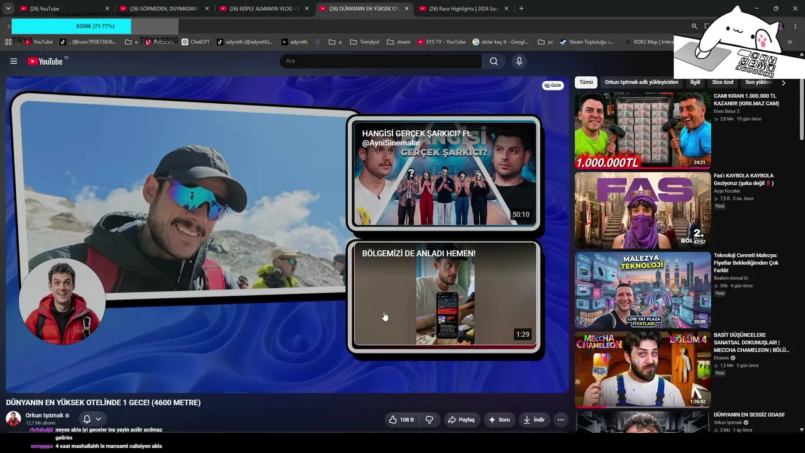Open the Orkun Işıtmak channel name link

click(x=45, y=415)
